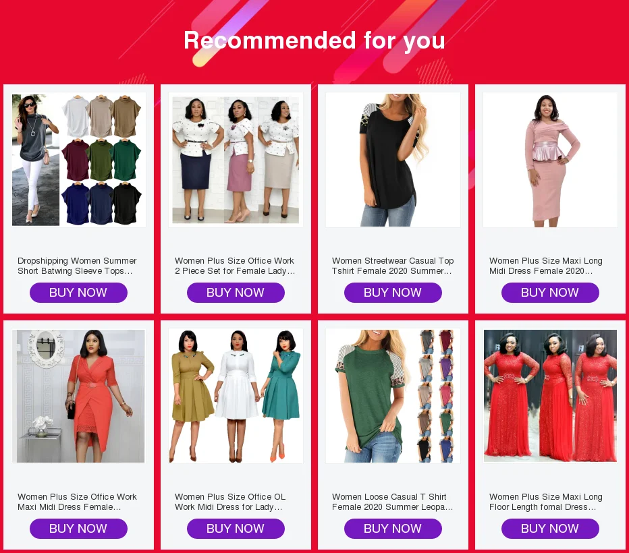The image size is (629, 553).
Task: Open the black streetwear casual top image
Action: coord(393,160)
